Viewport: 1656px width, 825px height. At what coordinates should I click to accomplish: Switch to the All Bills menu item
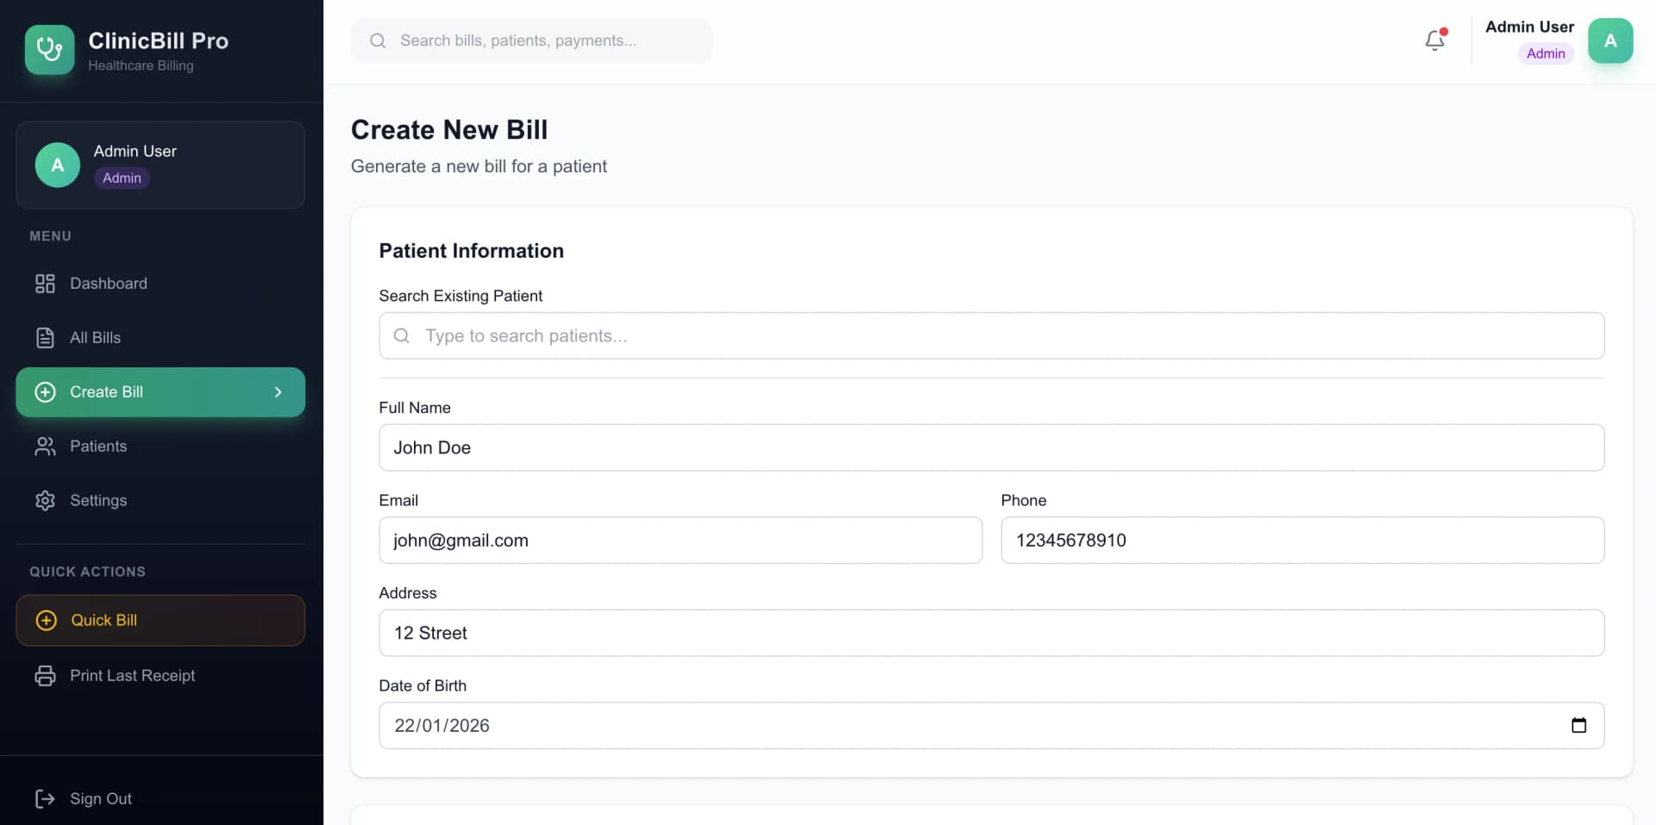tap(96, 337)
